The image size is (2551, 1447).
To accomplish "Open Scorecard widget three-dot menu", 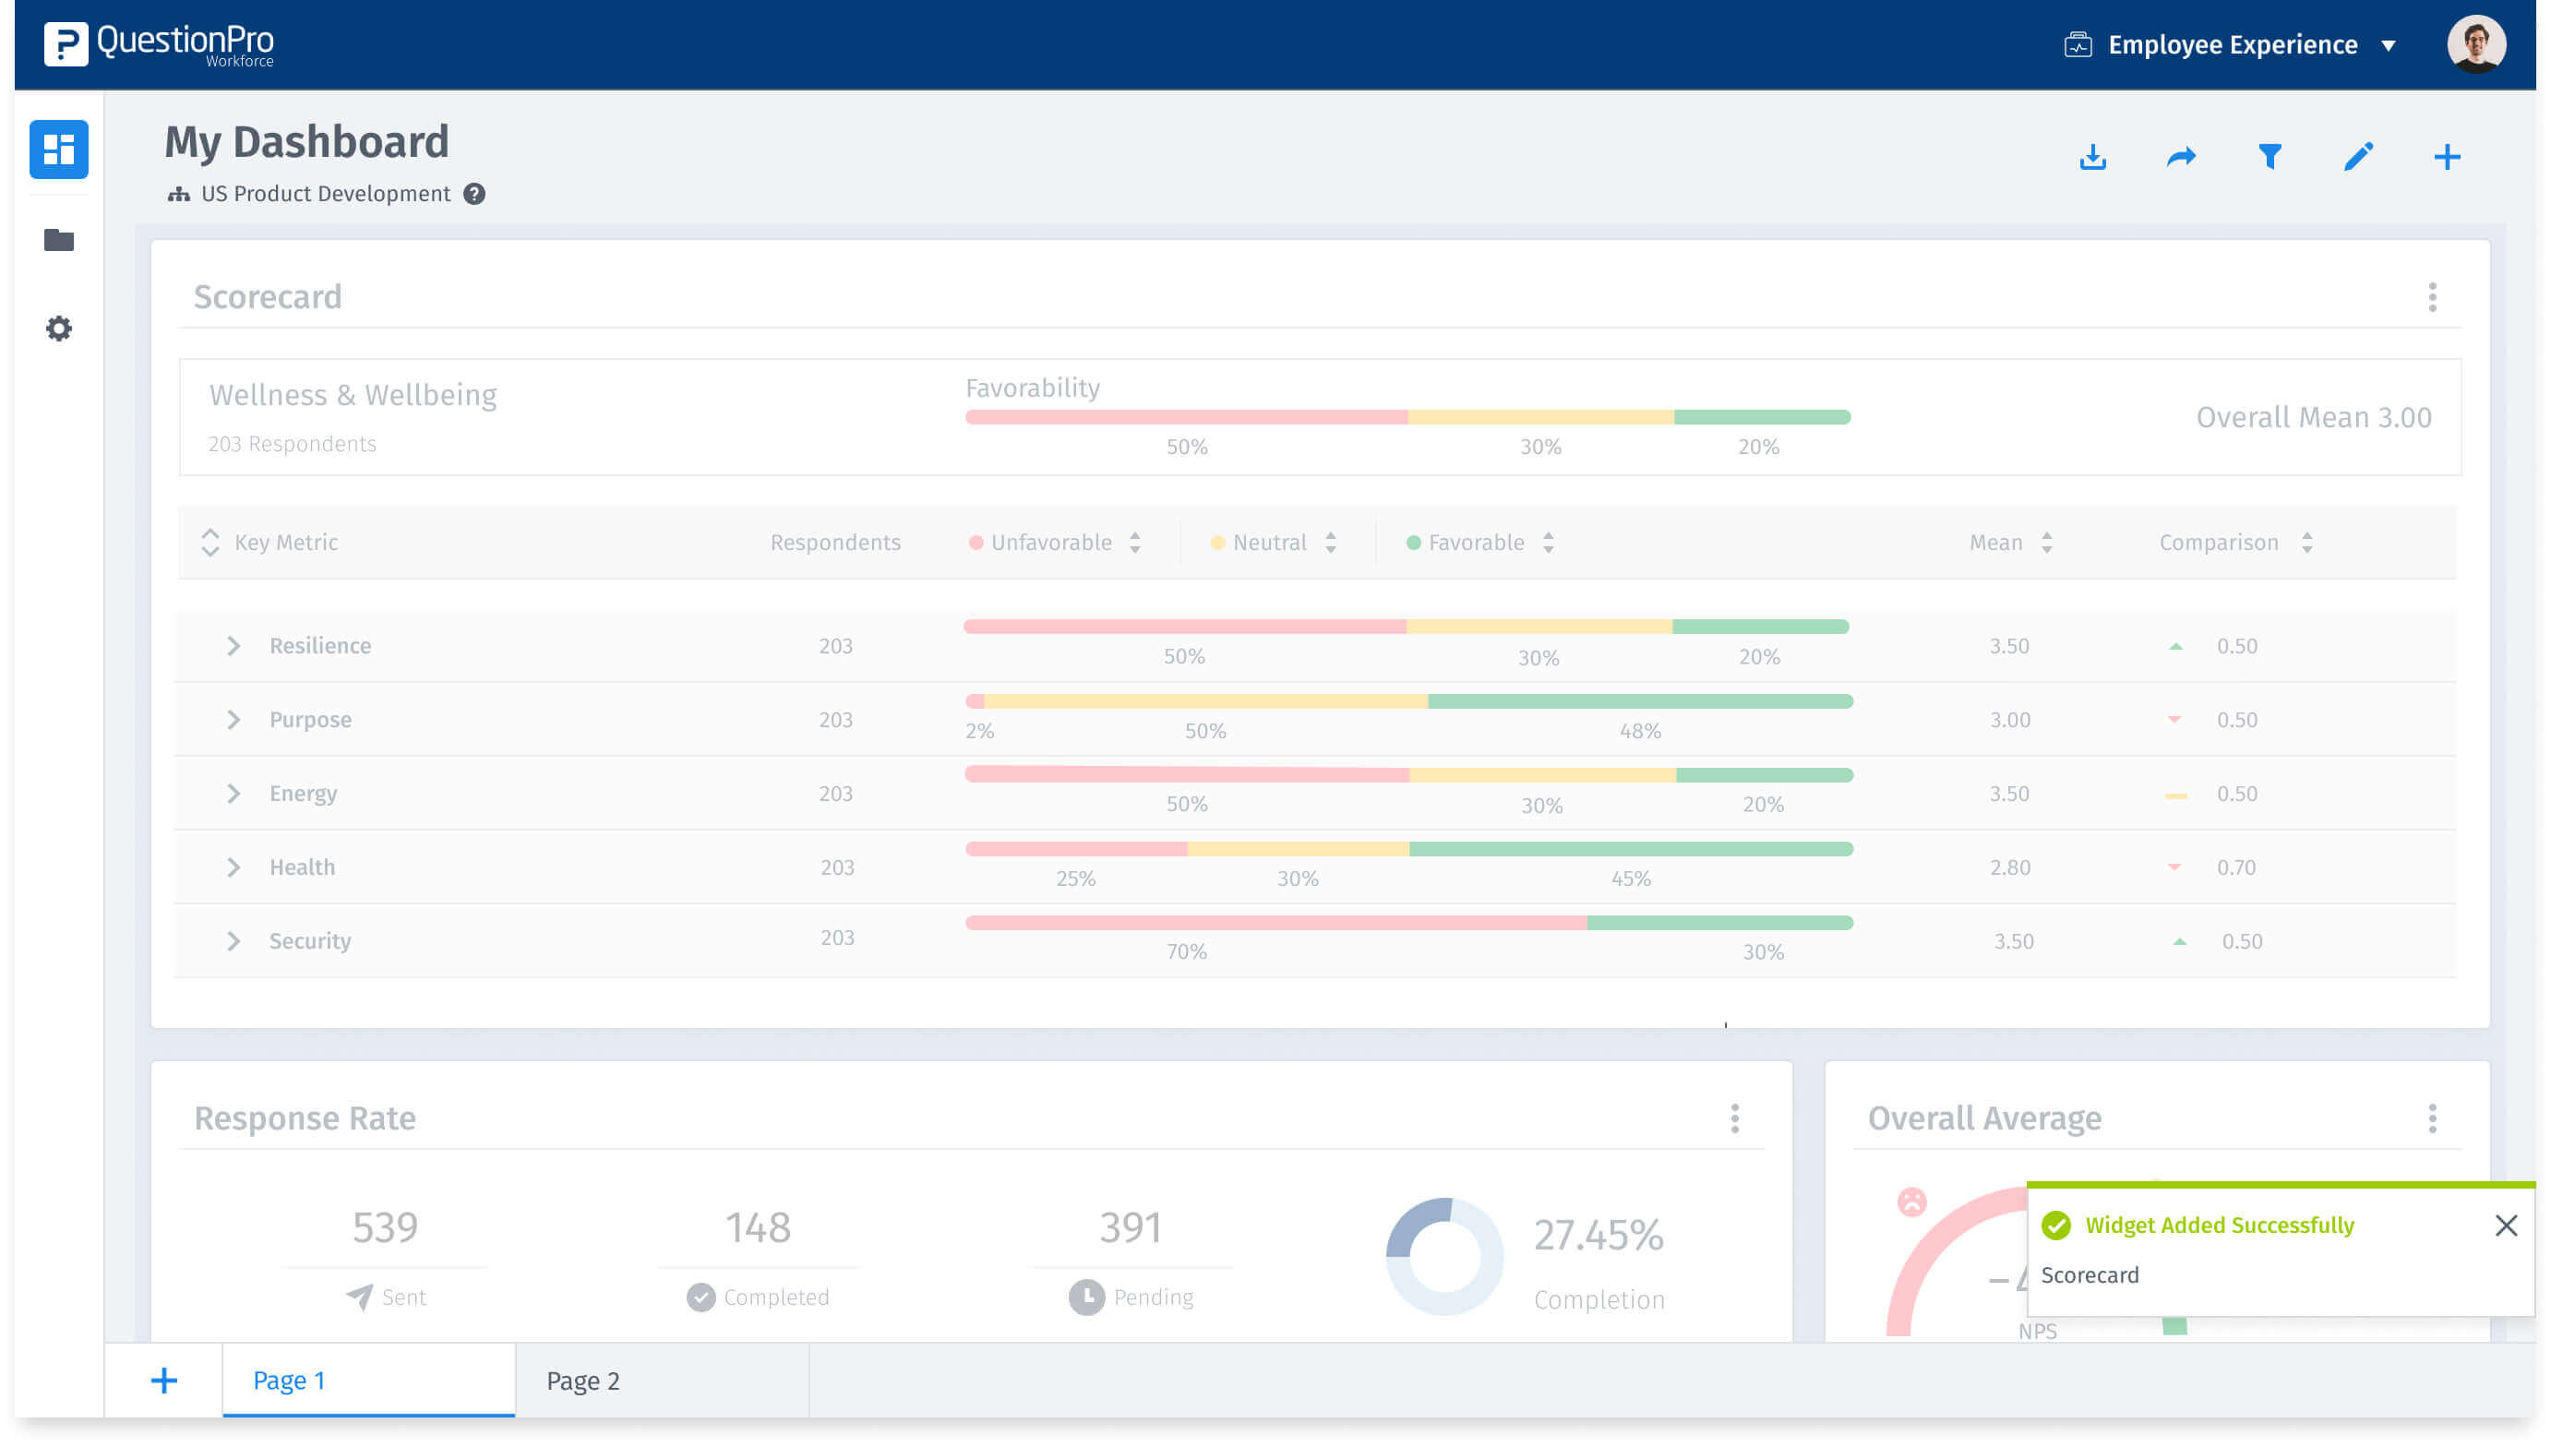I will click(x=2431, y=297).
